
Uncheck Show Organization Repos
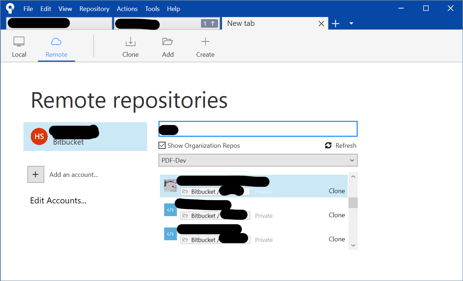(162, 145)
